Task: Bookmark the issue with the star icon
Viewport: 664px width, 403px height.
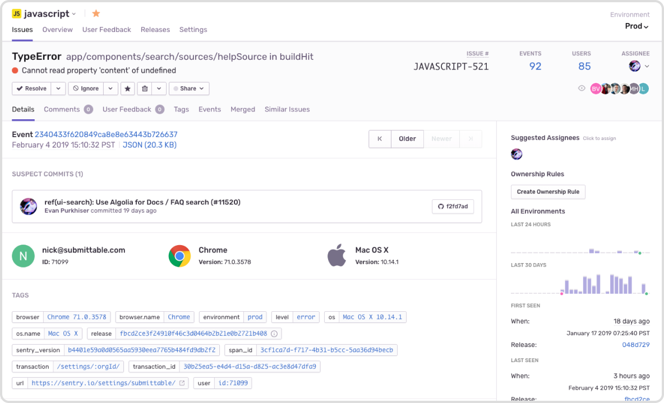Action: (127, 88)
